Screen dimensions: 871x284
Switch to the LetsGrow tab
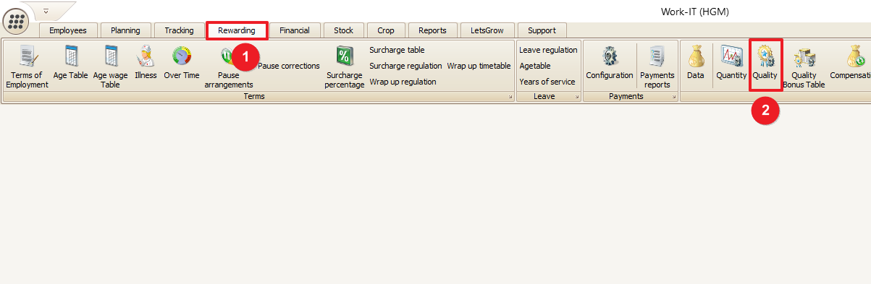coord(487,30)
